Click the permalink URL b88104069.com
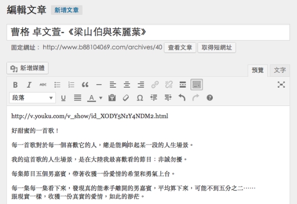Image resolution: width=297 pixels, height=204 pixels. (x=102, y=47)
